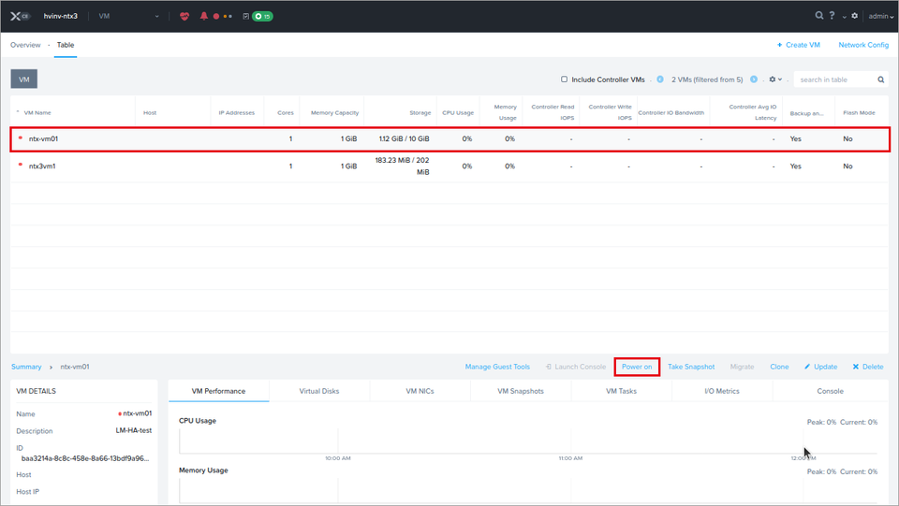Select the ntx3vm1 table row name
899x506 pixels.
(42, 166)
